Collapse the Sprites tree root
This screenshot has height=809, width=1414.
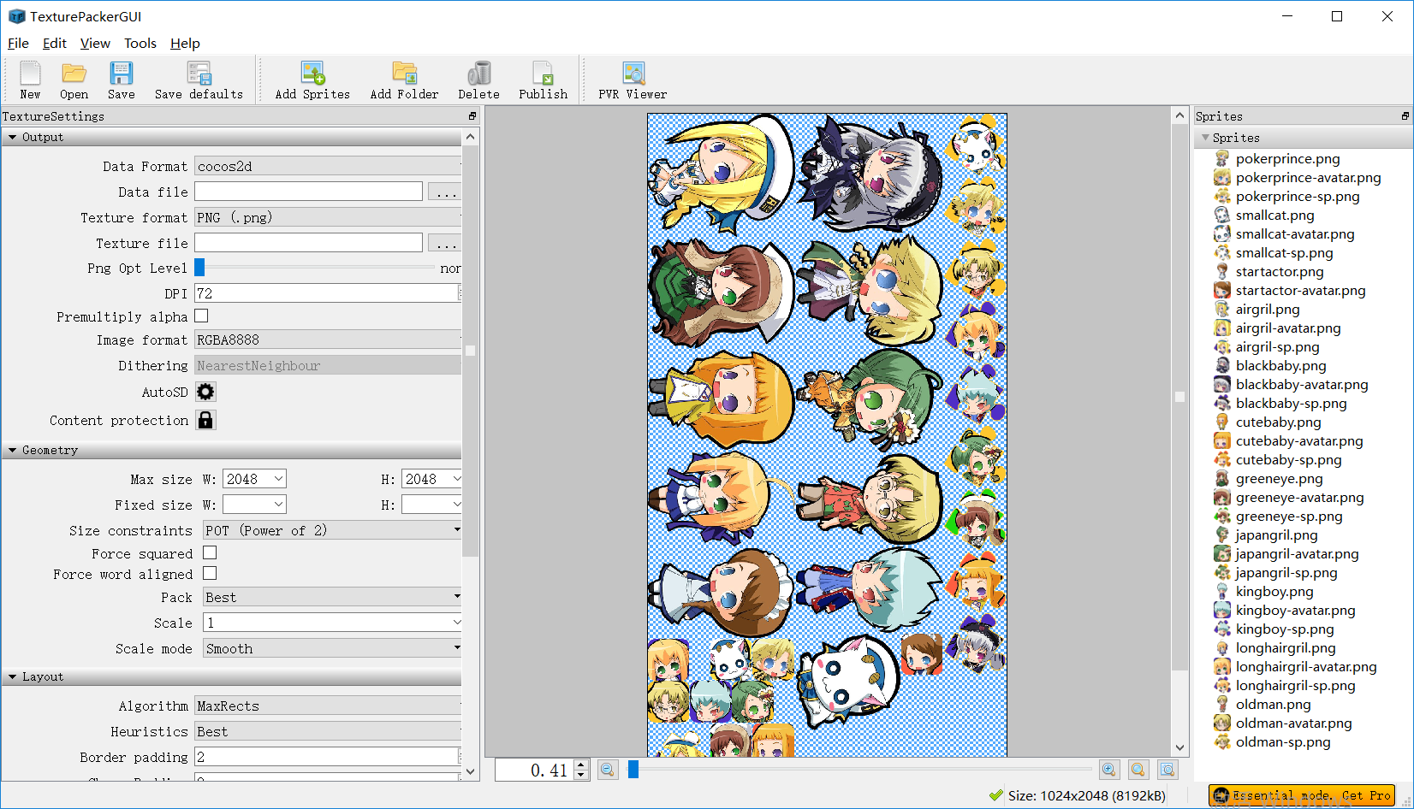[1205, 138]
